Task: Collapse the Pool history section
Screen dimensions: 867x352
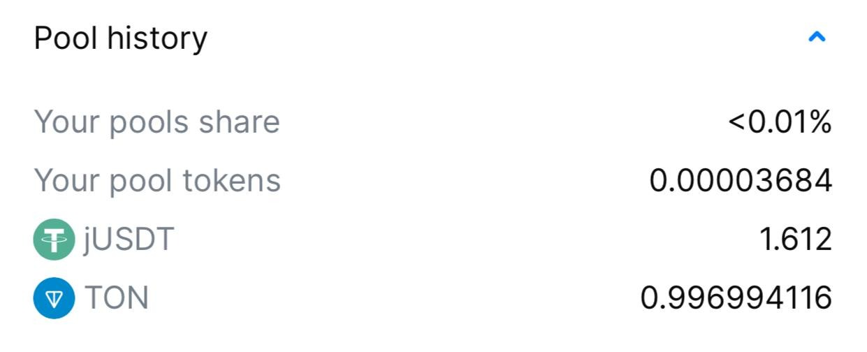Action: 816,38
